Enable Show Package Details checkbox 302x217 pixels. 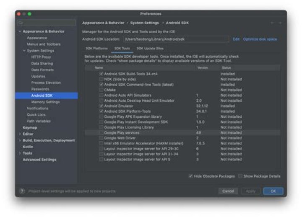point(240,176)
